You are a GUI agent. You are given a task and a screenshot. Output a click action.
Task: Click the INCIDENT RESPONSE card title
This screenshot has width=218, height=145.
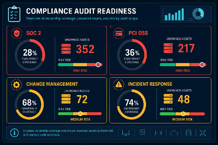(150, 84)
